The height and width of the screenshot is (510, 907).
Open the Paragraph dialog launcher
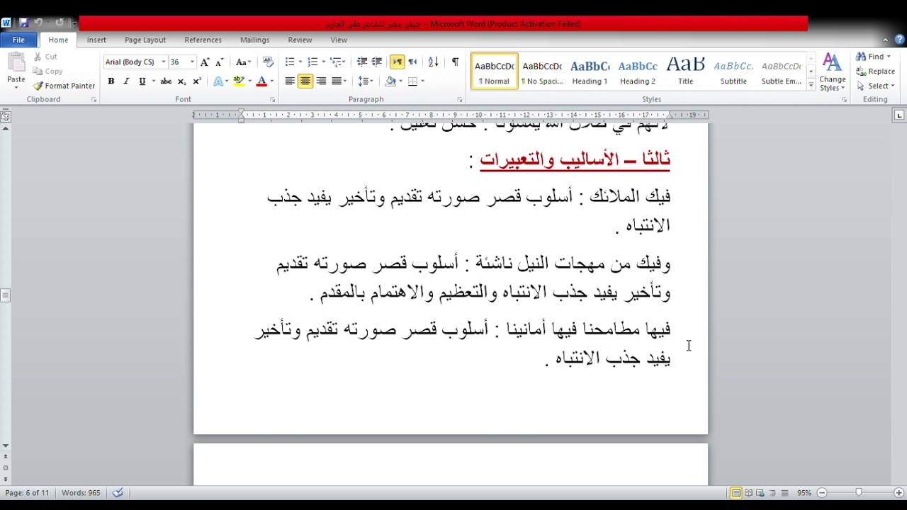coord(459,100)
